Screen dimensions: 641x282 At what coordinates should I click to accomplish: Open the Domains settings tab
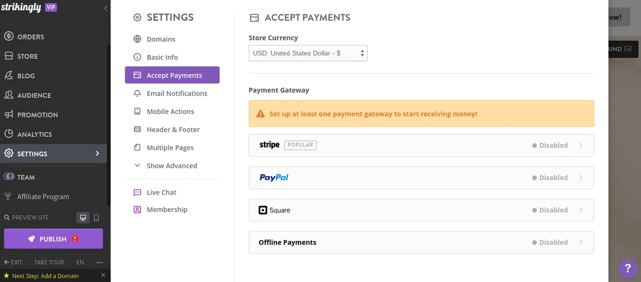161,39
